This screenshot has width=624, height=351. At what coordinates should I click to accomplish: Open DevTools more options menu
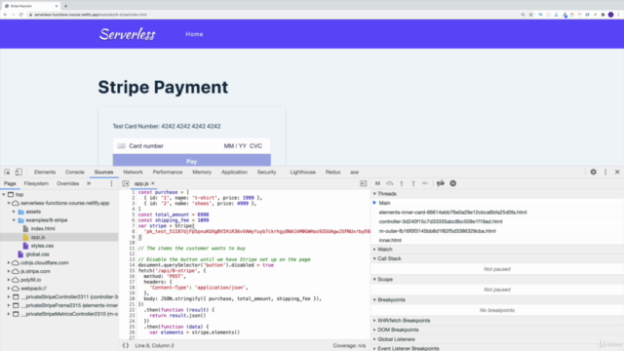pos(605,172)
